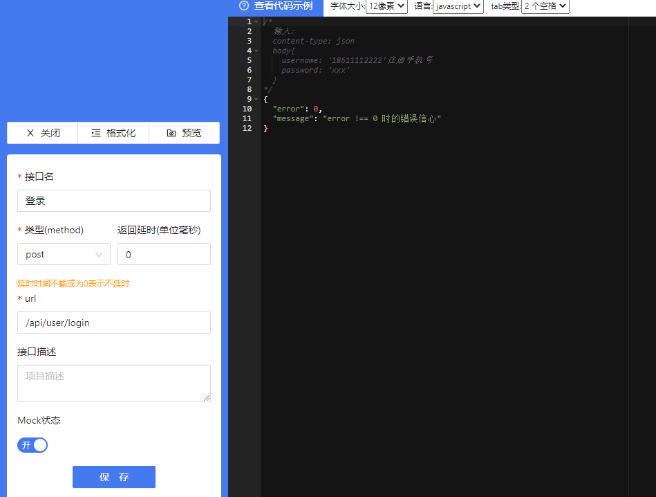Click the "message" line in code editor
The height and width of the screenshot is (497, 656).
point(357,118)
